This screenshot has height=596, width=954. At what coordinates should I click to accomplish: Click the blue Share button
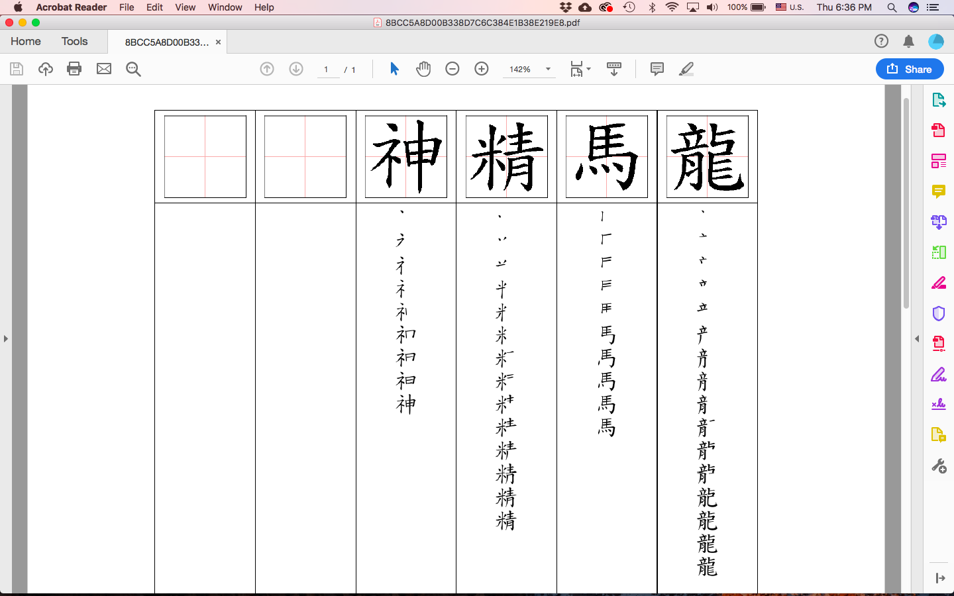click(909, 69)
